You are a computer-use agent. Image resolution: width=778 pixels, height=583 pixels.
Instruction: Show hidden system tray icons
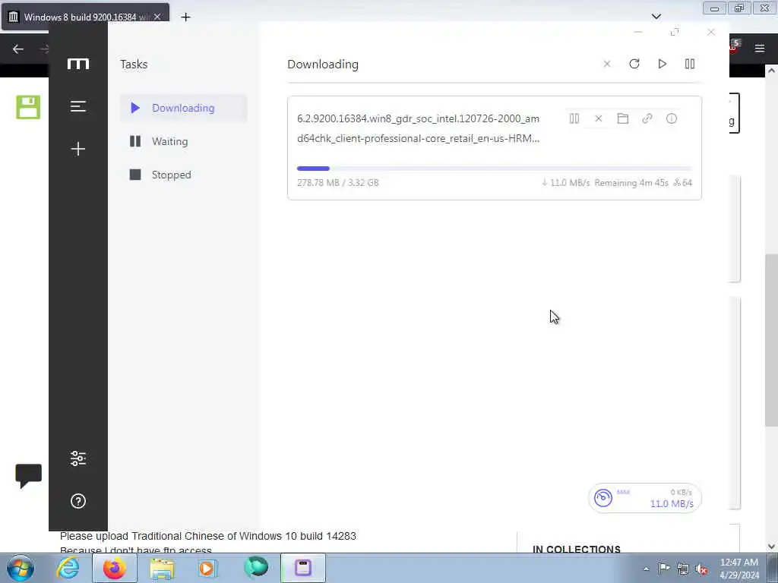(x=646, y=569)
